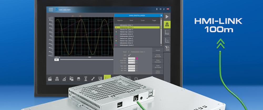Click the channel list scrollbar down arrow
Viewport: 263px width, 110px height.
(161, 45)
